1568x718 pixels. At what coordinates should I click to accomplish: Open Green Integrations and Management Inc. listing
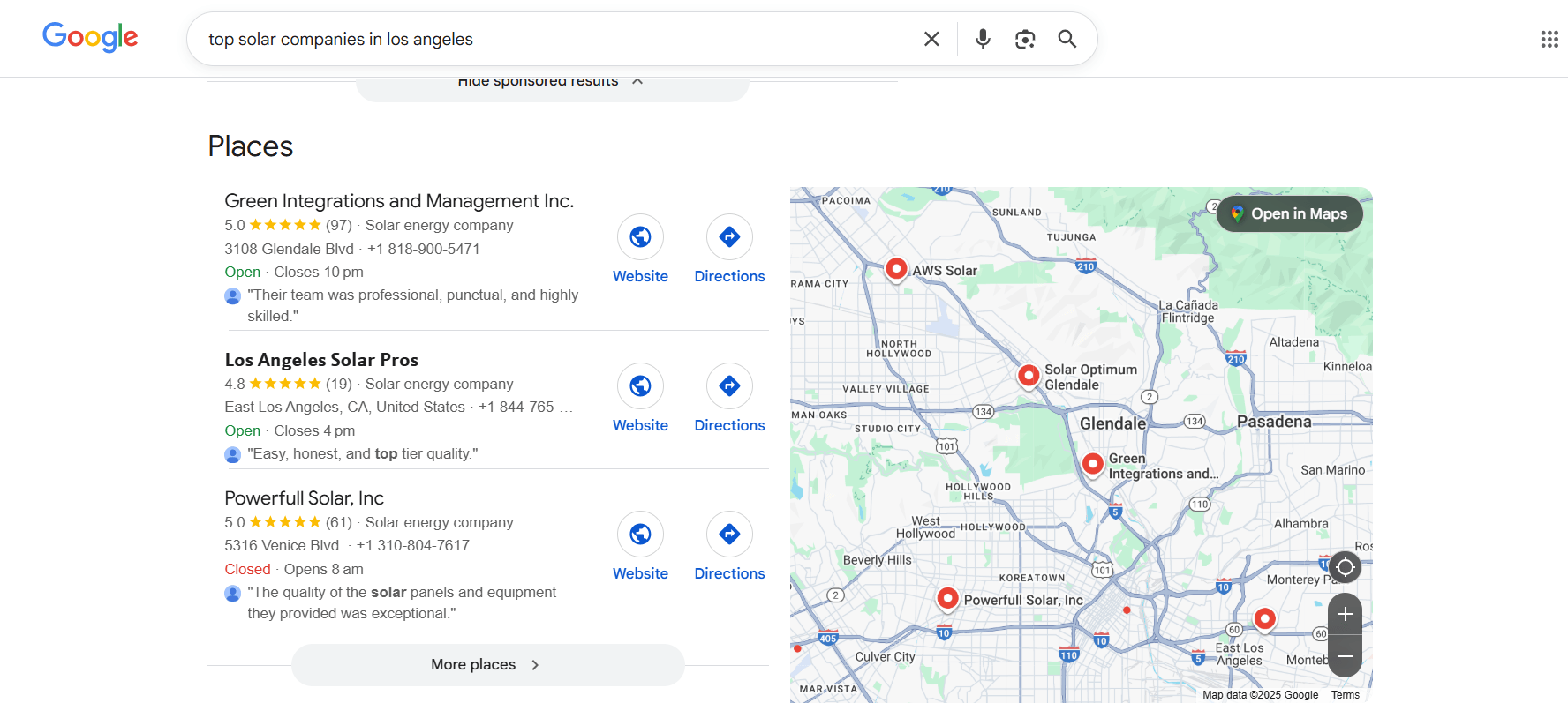[x=399, y=201]
